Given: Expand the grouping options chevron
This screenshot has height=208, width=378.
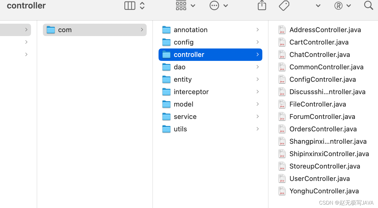Looking at the screenshot, I should 193,6.
